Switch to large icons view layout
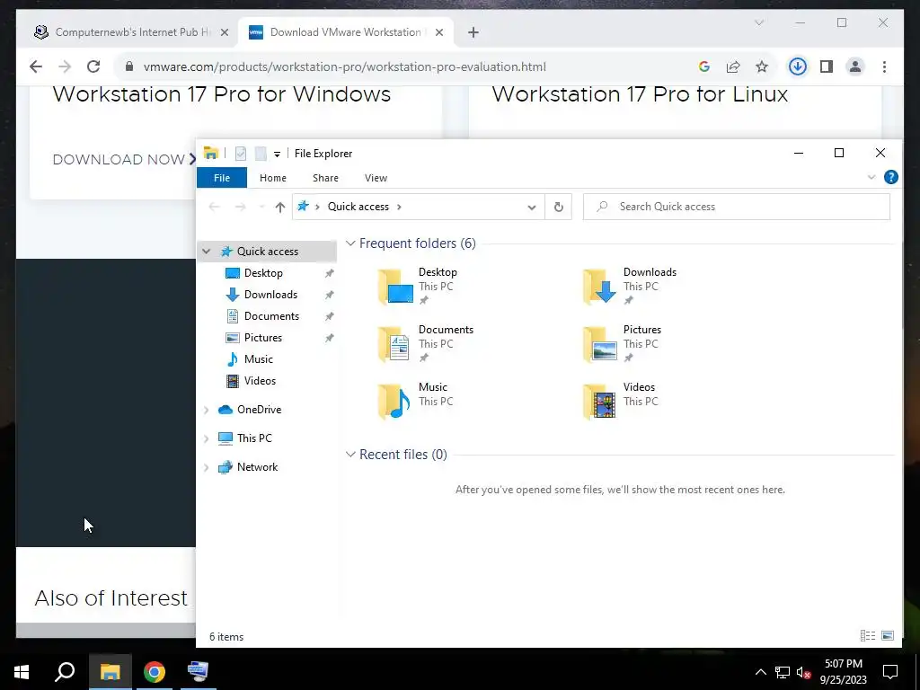920x690 pixels. [x=887, y=636]
